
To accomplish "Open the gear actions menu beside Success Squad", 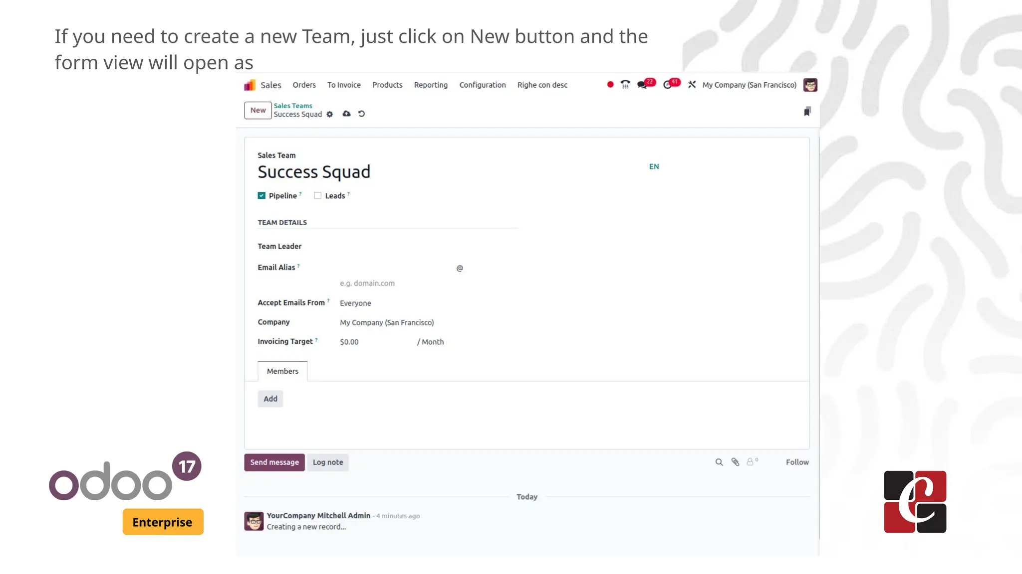I will click(329, 114).
